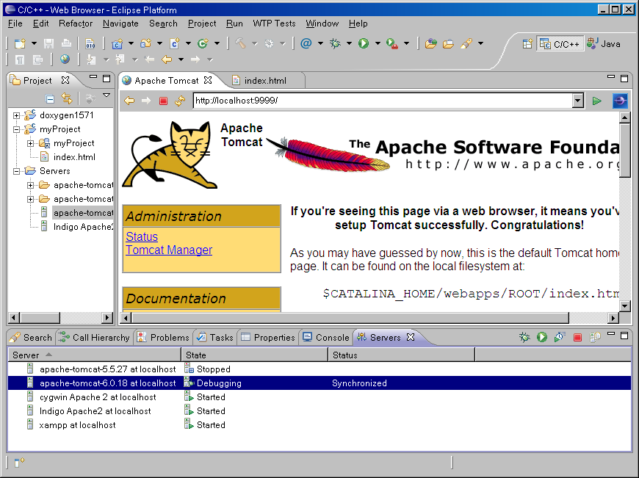The width and height of the screenshot is (639, 478).
Task: Open the Refactor menu
Action: point(76,23)
